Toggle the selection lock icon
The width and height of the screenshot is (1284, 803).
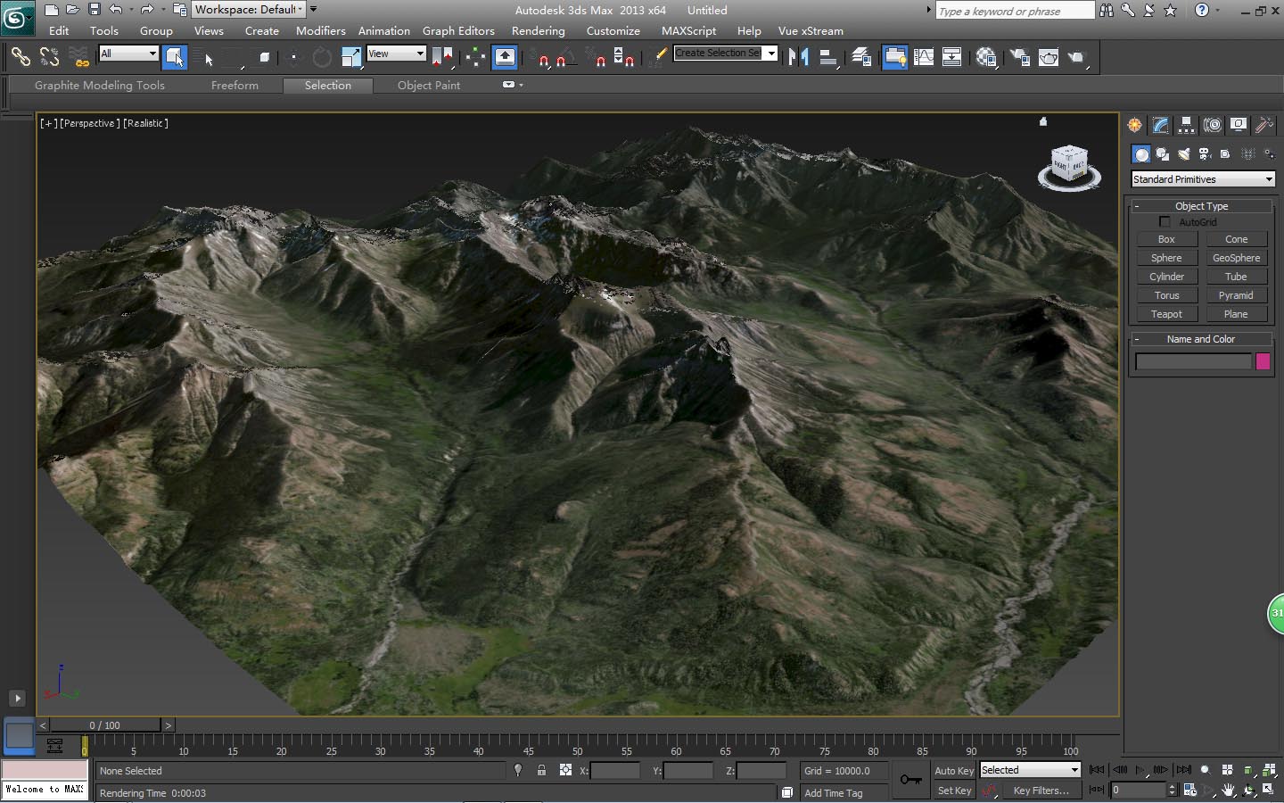(x=541, y=770)
